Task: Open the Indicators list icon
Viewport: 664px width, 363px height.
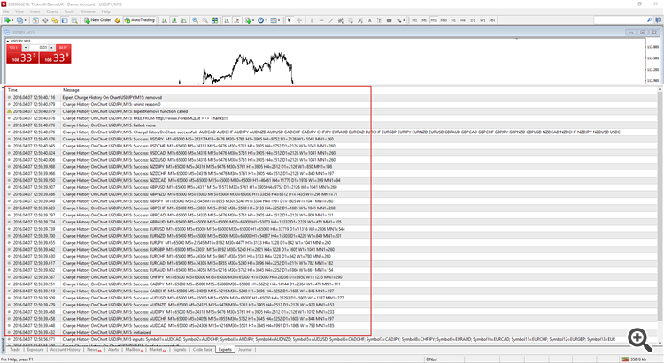Action: coord(248,20)
